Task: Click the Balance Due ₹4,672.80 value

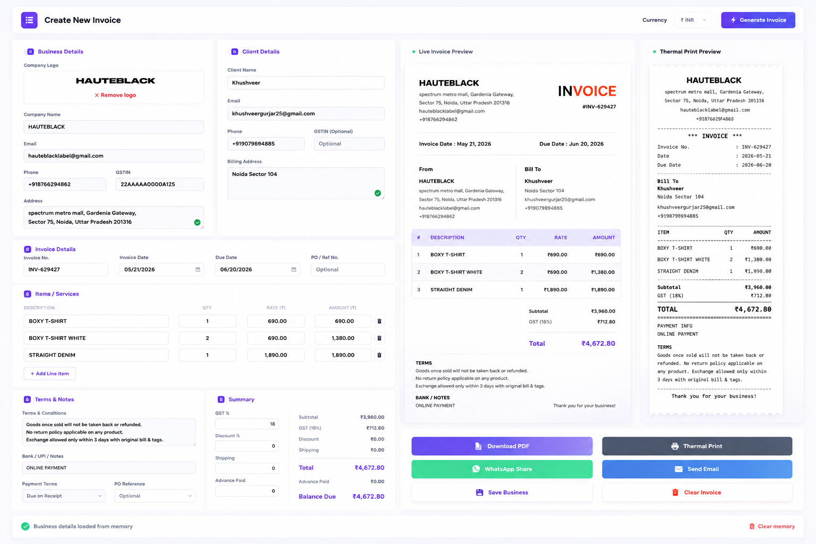Action: (x=368, y=497)
